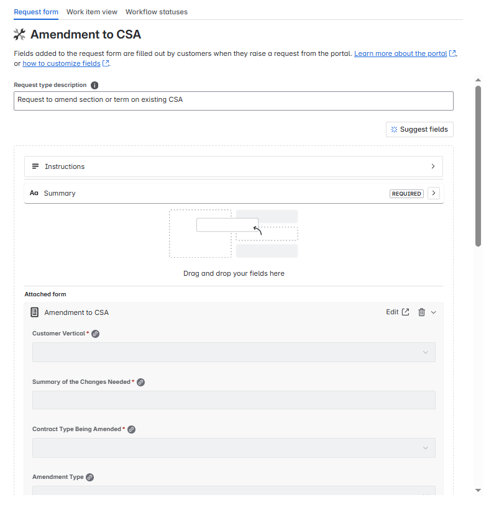Click the form icon beside Amendment to CSA
The image size is (499, 505).
35,312
